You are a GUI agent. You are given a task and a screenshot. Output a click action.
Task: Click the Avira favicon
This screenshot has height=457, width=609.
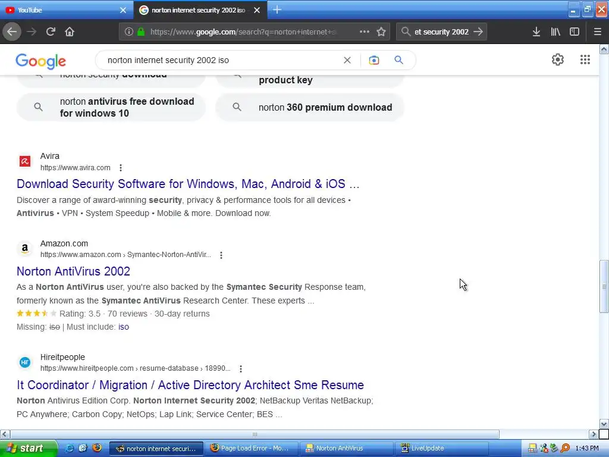(25, 161)
